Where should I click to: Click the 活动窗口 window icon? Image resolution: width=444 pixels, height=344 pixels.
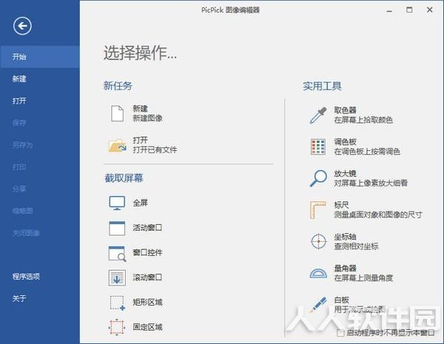point(117,228)
